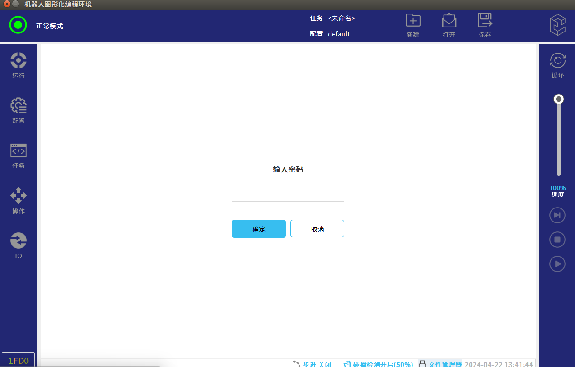Open the 操作 (Operate) arrows panel
This screenshot has height=367, width=575.
(x=18, y=200)
